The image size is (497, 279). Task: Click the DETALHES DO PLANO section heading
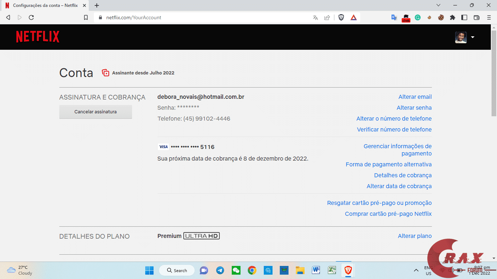(95, 236)
